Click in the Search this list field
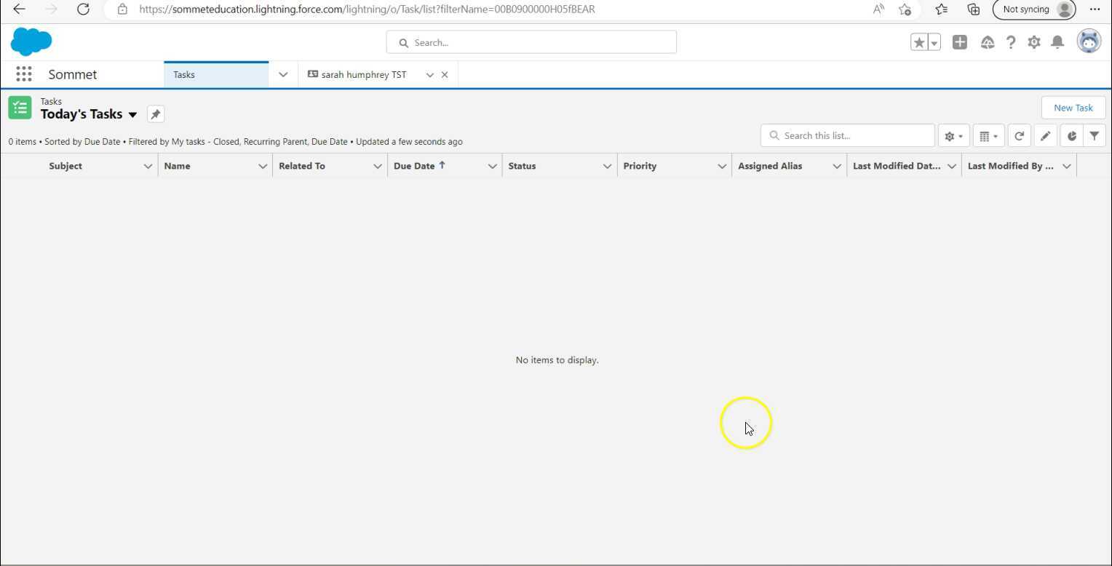The height and width of the screenshot is (566, 1112). (846, 135)
